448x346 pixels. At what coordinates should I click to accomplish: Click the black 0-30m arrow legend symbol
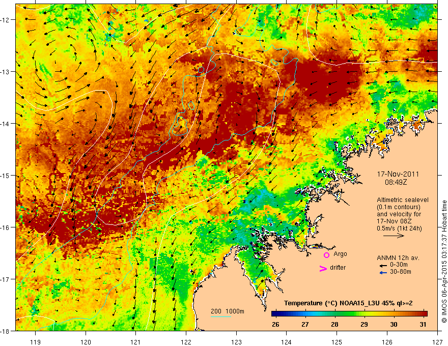click(383, 266)
